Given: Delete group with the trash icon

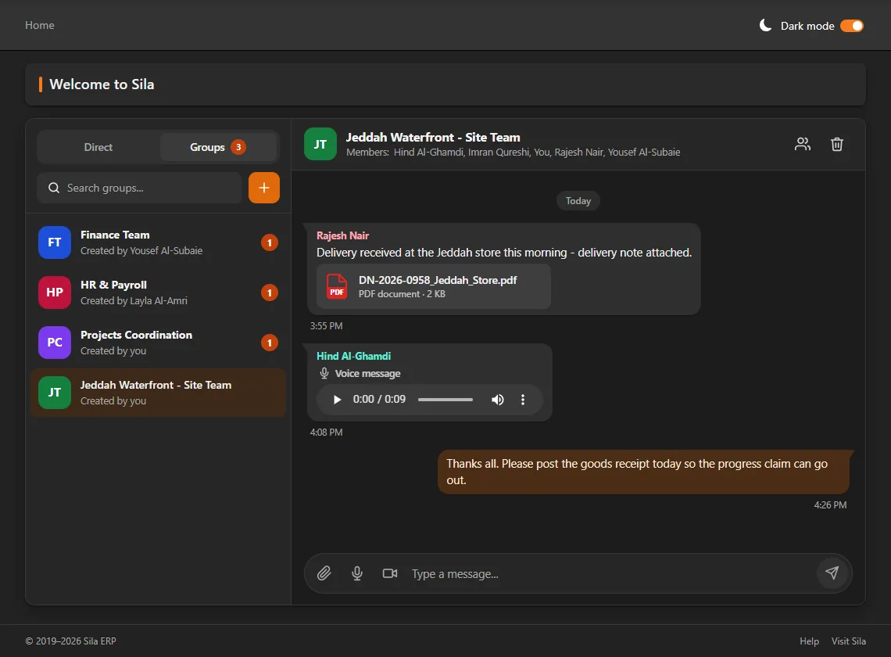Looking at the screenshot, I should pyautogui.click(x=836, y=145).
